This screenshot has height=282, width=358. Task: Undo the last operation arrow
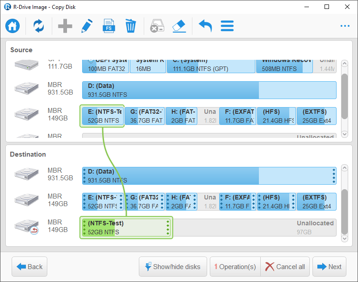click(205, 26)
